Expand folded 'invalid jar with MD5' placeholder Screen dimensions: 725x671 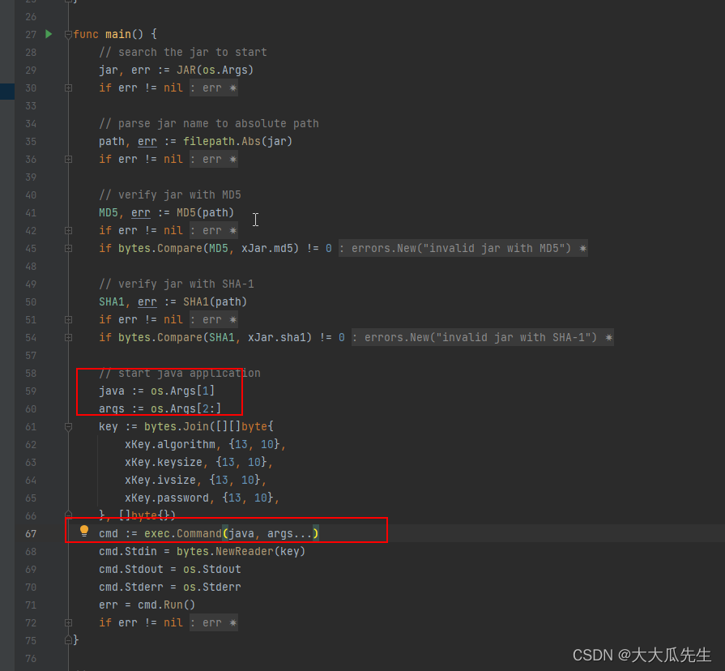pyautogui.click(x=463, y=248)
